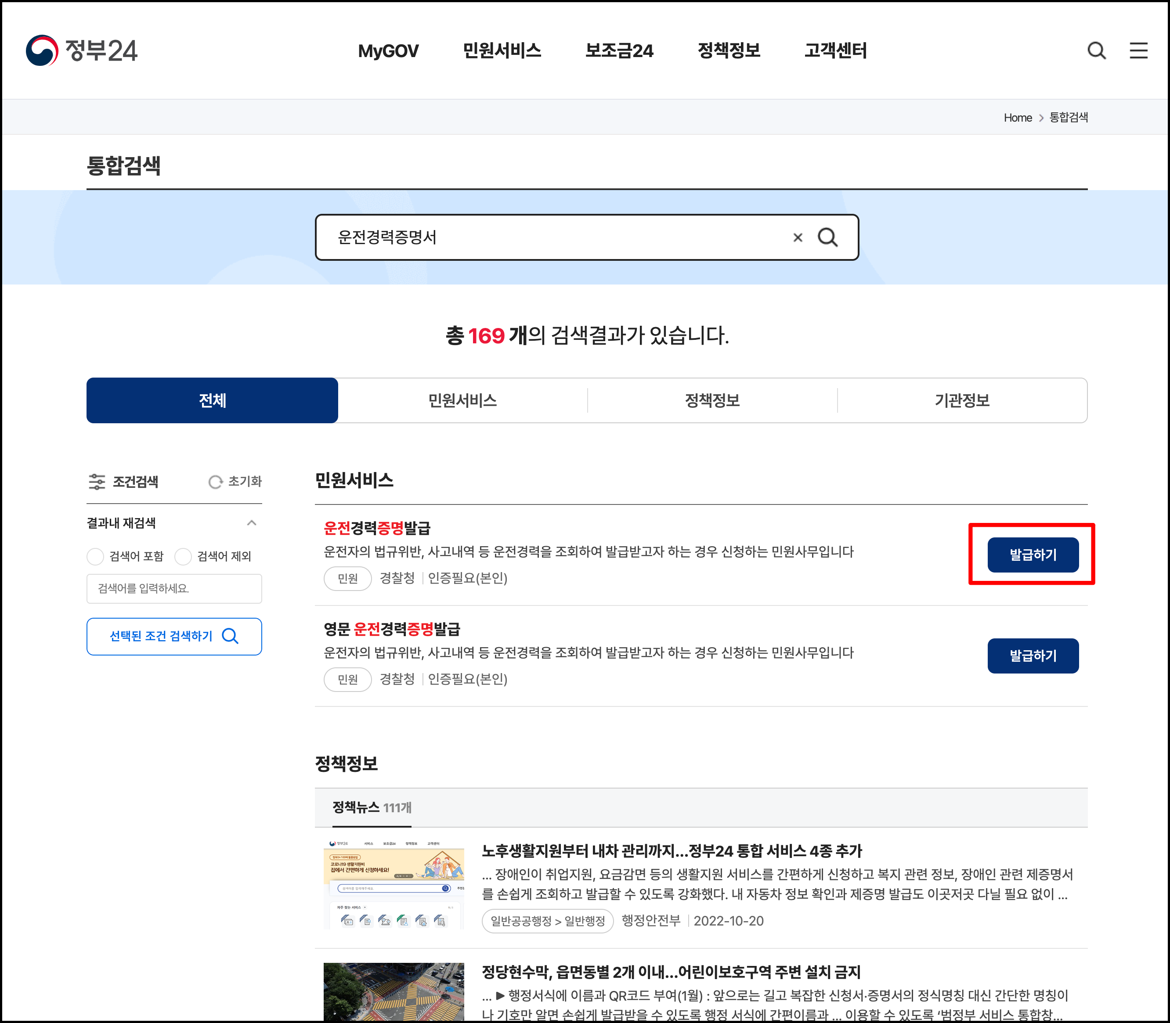Click the 검색어를 입력하세요 input field
Image resolution: width=1170 pixels, height=1023 pixels.
(174, 589)
